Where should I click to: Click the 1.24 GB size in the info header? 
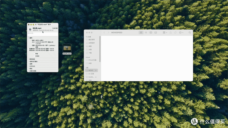click(55, 28)
